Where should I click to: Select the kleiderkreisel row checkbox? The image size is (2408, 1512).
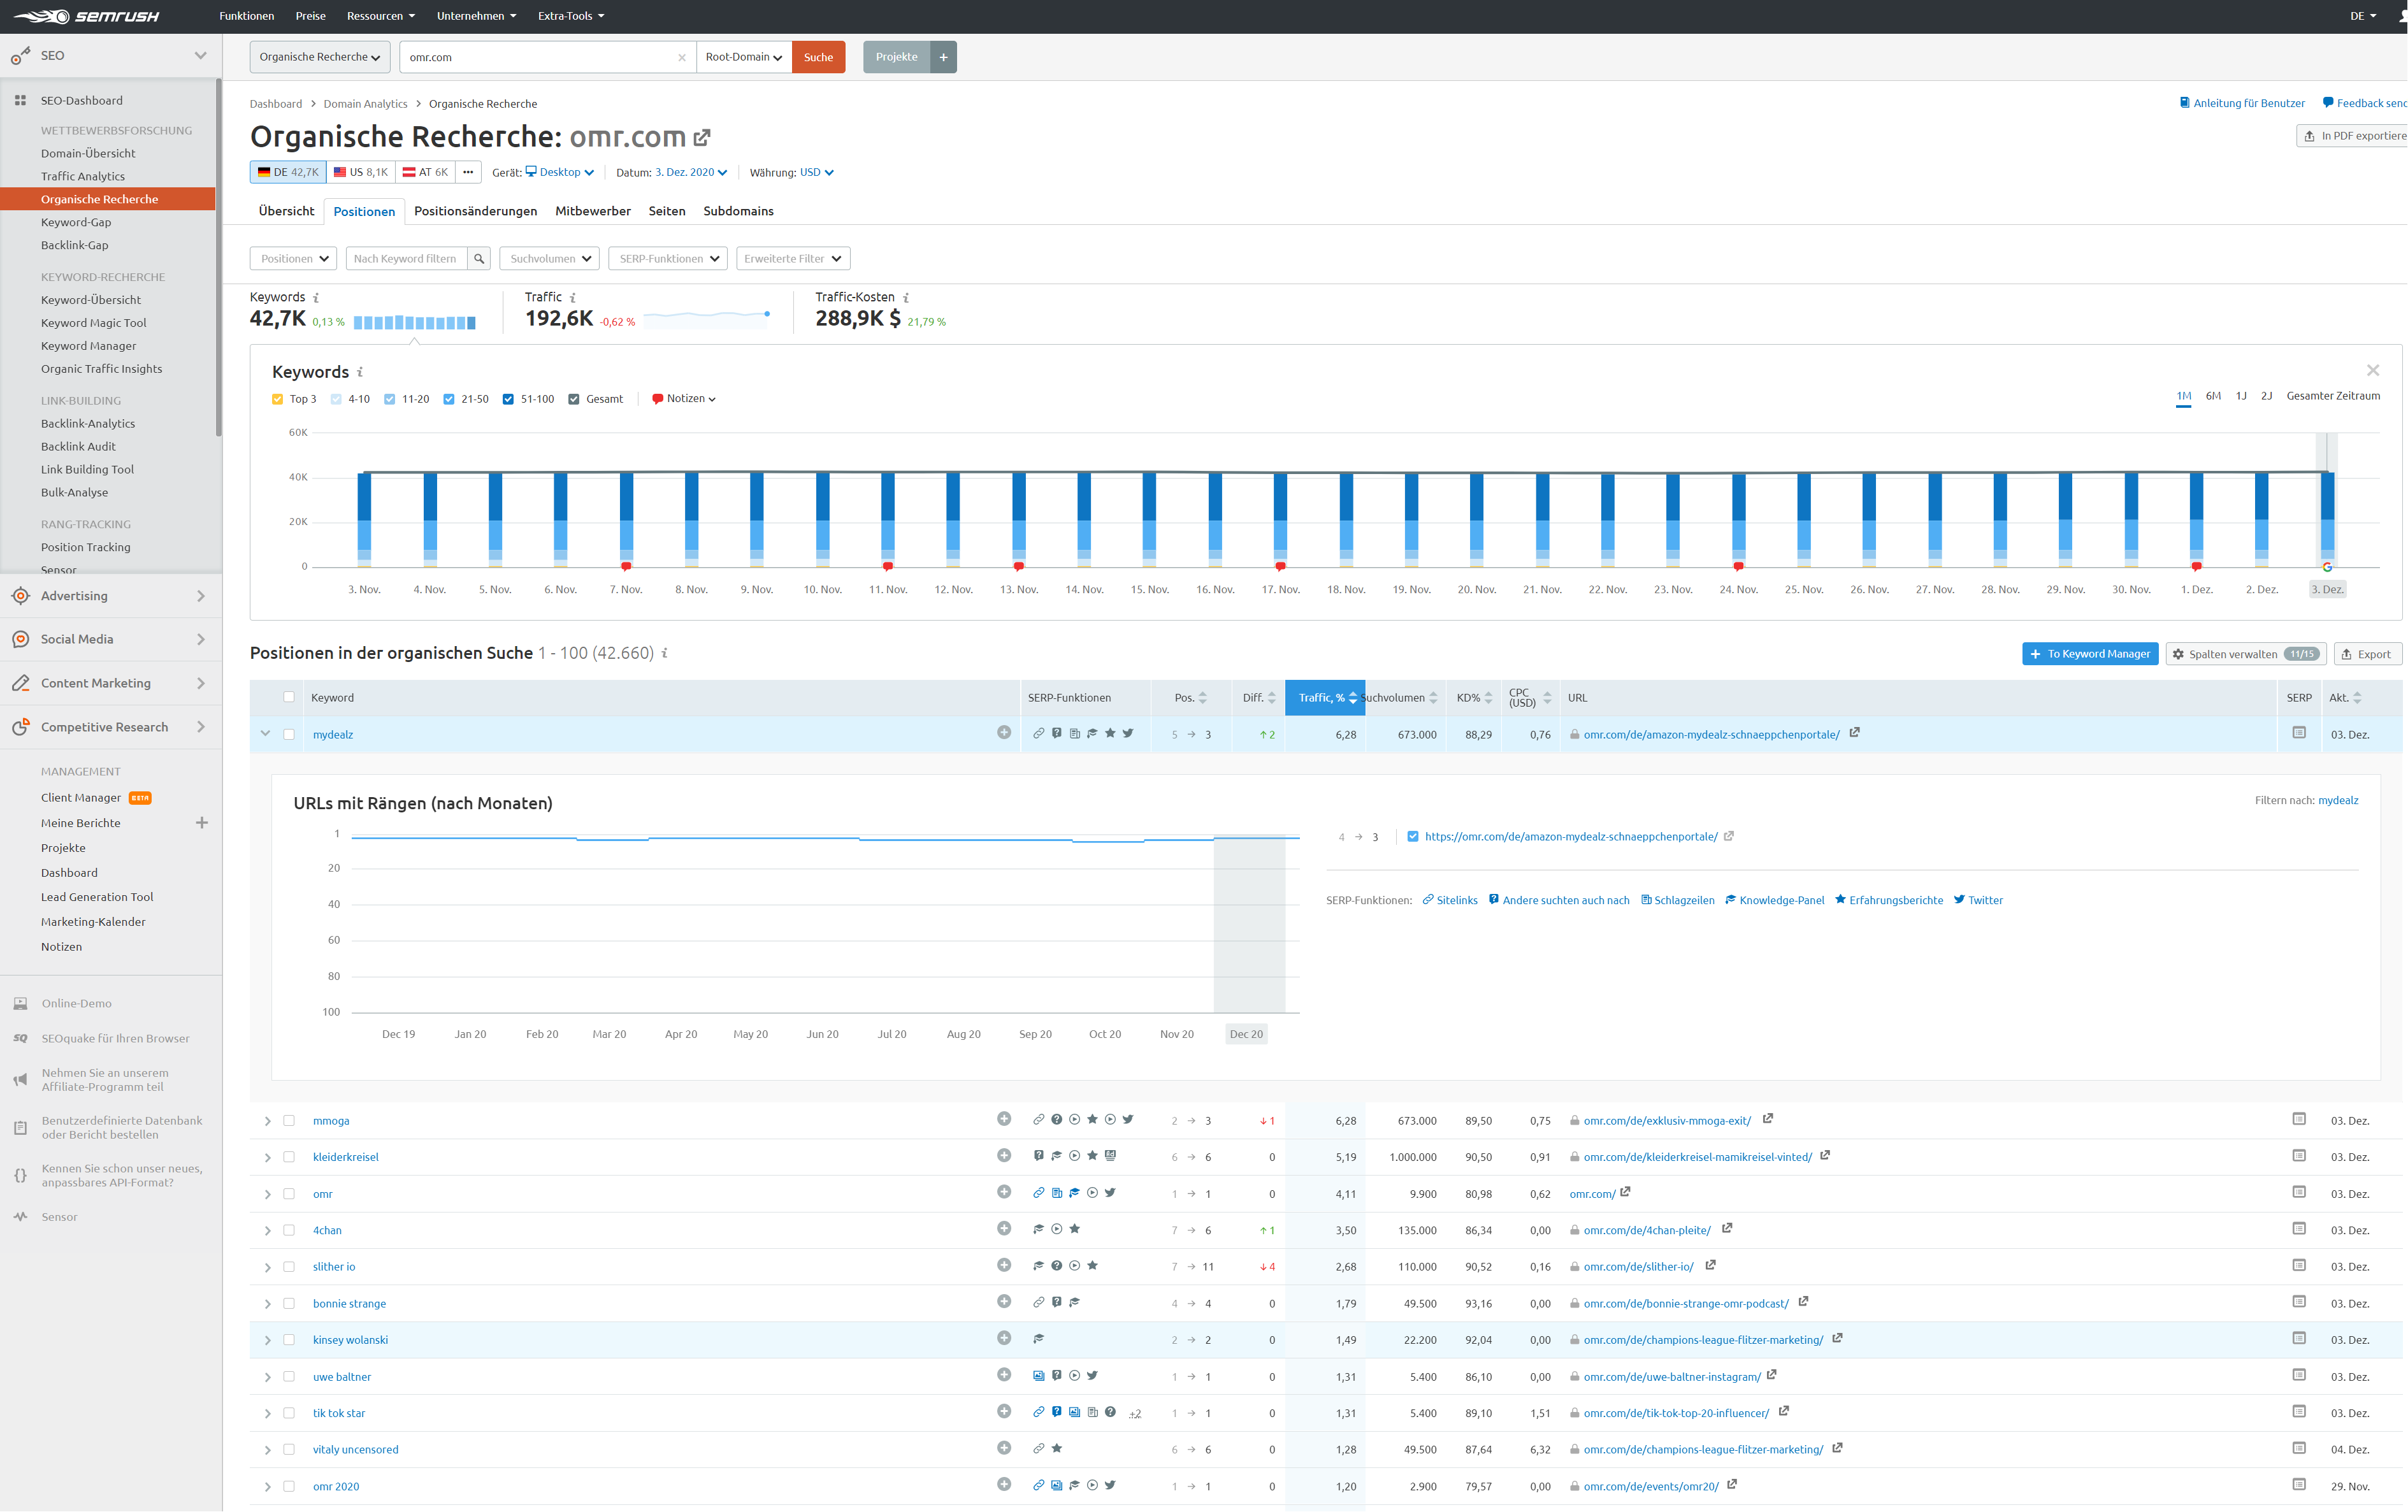289,1157
